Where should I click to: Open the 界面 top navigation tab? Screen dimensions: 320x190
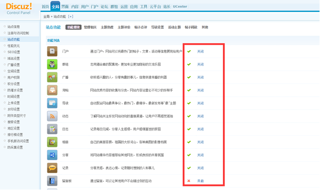[x=65, y=6]
